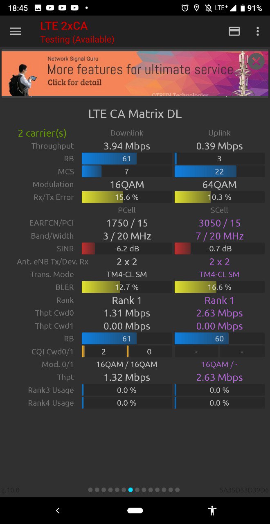The width and height of the screenshot is (270, 524).
Task: Tap the Uplink MCS bar showing 22
Action: click(219, 172)
